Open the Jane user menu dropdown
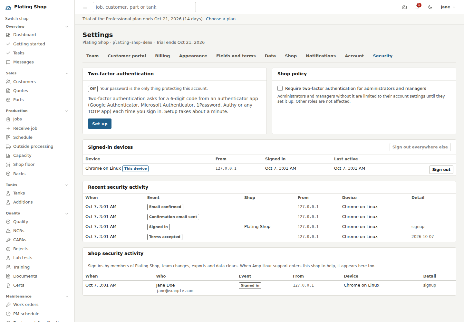 pos(448,7)
